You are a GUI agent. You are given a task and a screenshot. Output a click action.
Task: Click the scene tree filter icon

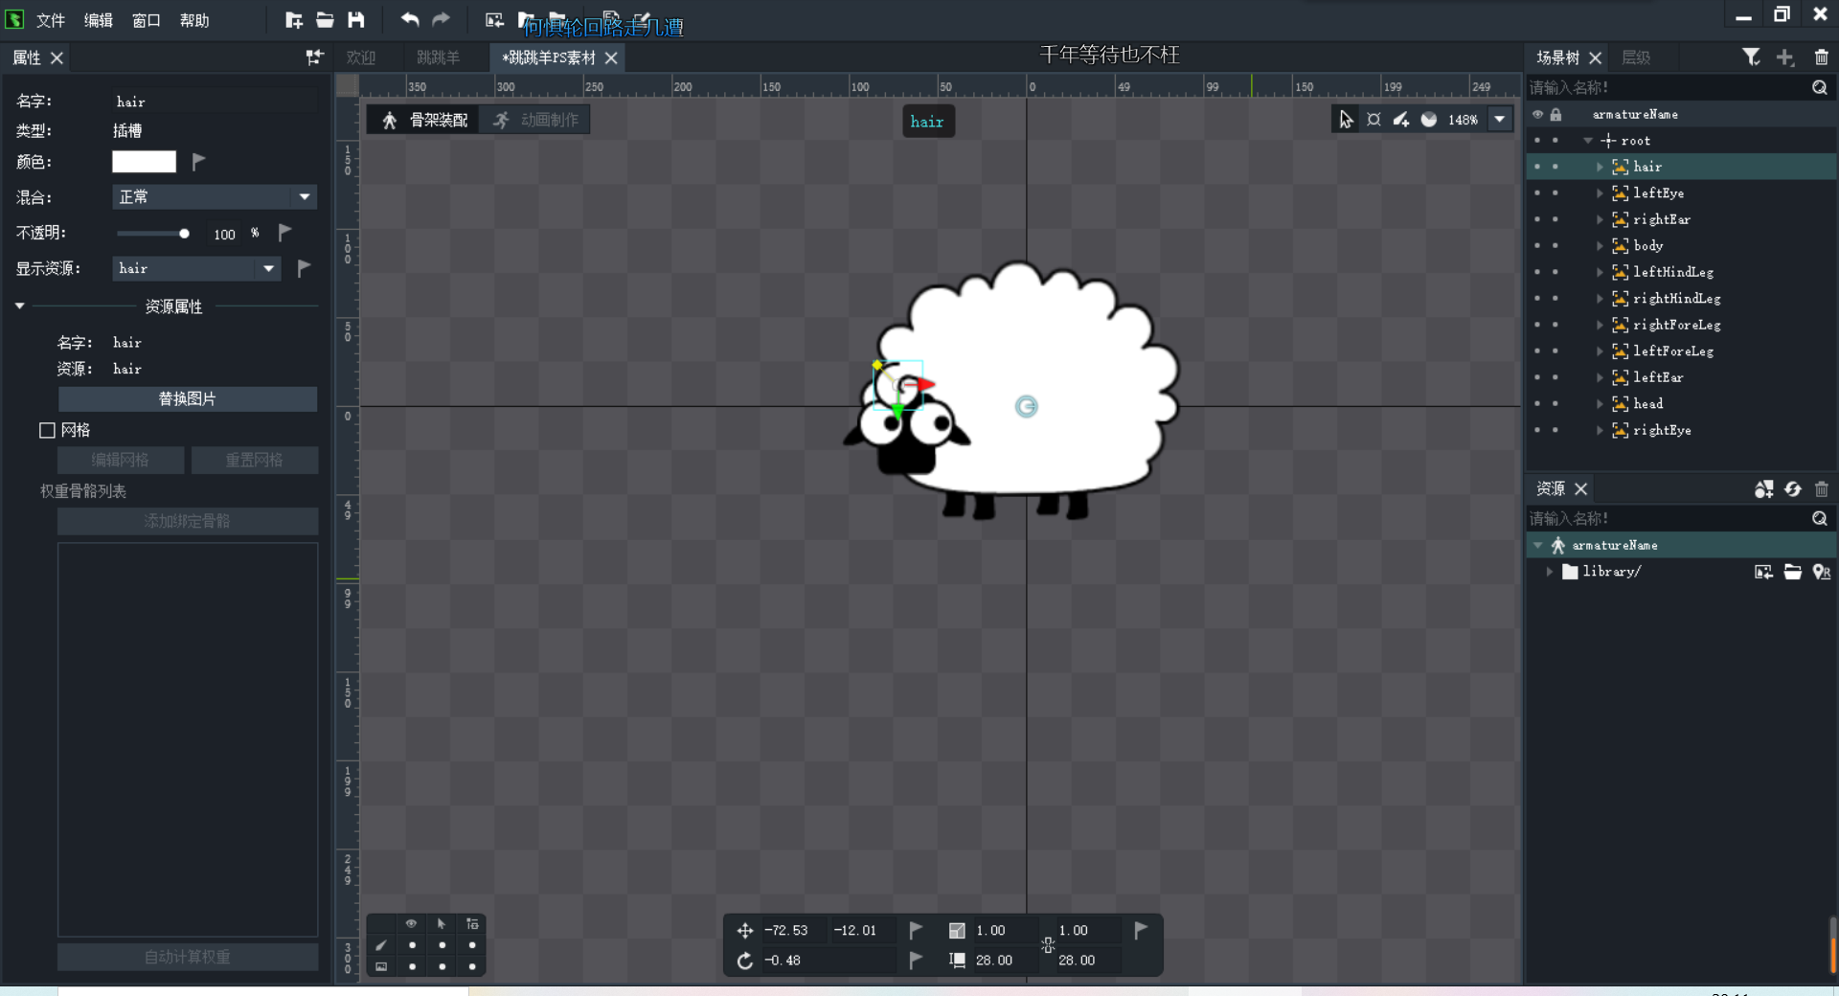(1751, 57)
